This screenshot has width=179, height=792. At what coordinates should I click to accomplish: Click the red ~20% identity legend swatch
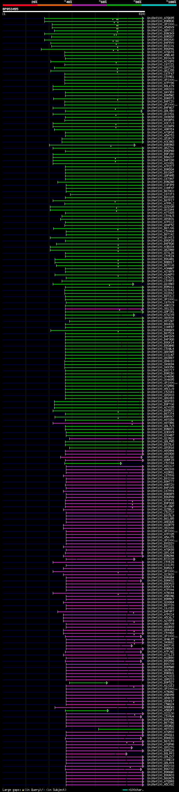(20, 5)
